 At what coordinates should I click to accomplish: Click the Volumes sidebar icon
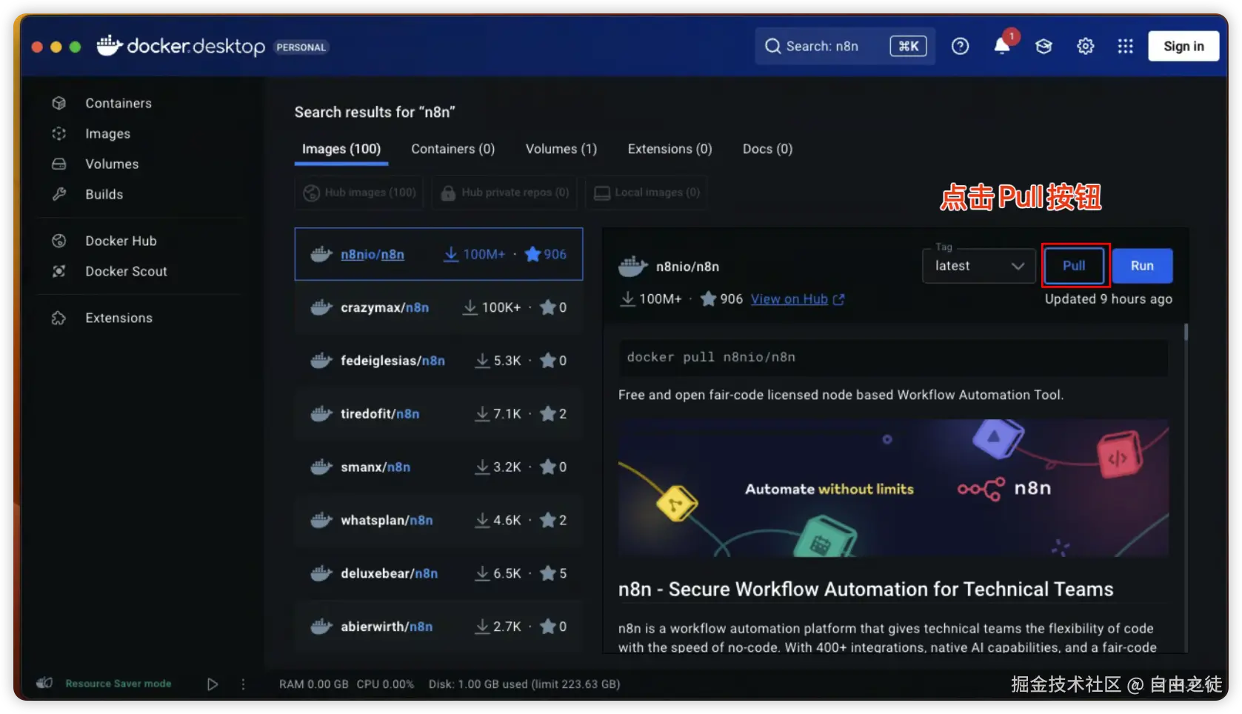coord(59,164)
